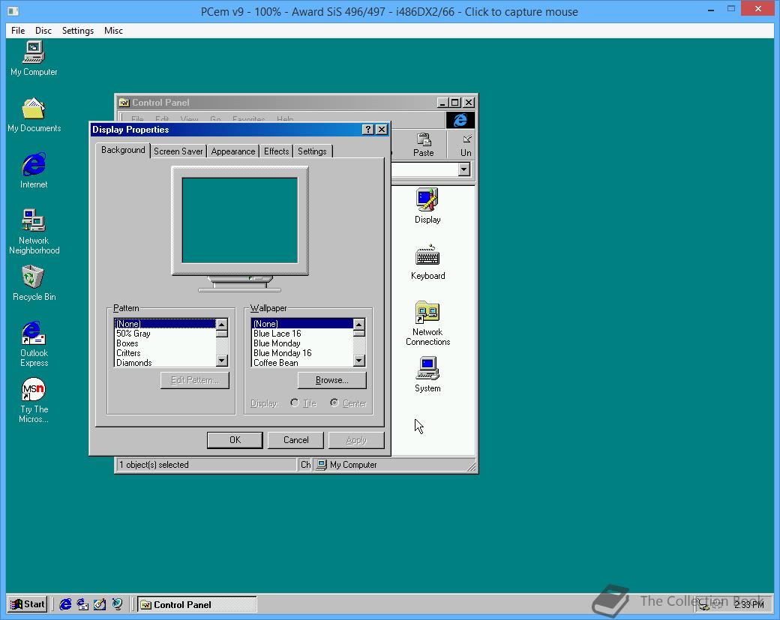The image size is (780, 620).
Task: Launch Internet Explorer from Quick Launch
Action: point(64,604)
